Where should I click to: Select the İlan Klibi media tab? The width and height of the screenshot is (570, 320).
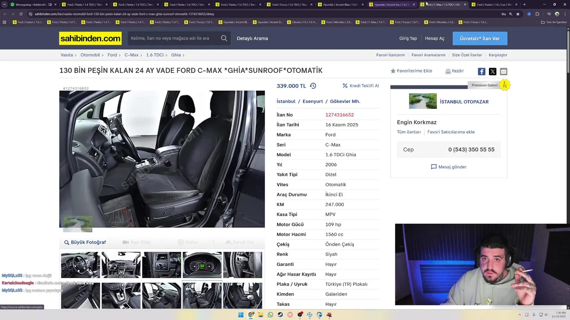click(x=137, y=242)
